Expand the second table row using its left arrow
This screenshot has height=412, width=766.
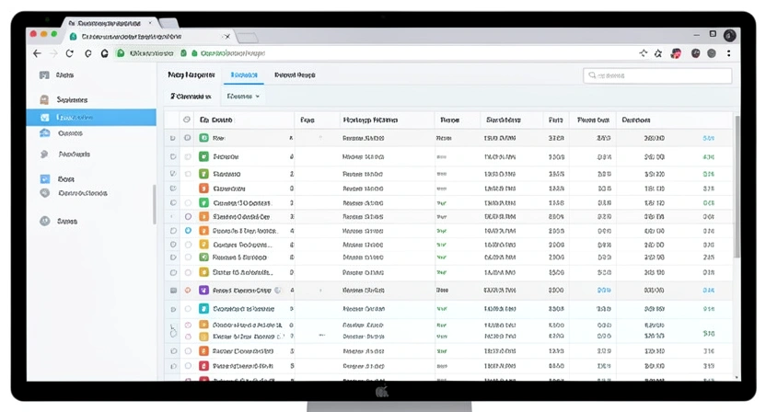click(x=173, y=156)
